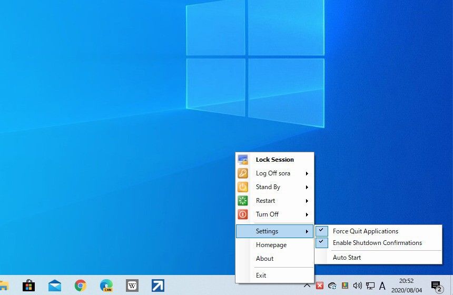Click the Lock Session monitor icon
Viewport: 453px width, 295px height.
(x=243, y=160)
